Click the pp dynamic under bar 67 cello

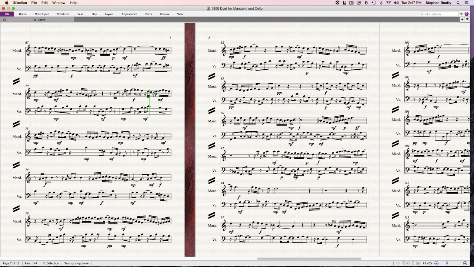[36, 75]
